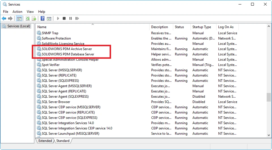Click gear icon beside SQL Server Agent (REPLICATE)
Image resolution: width=272 pixels, height=150 pixels.
39,91
